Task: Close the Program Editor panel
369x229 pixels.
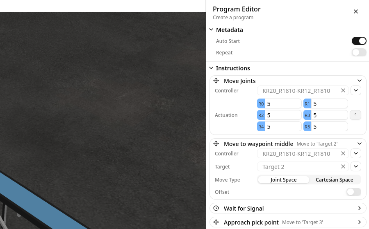Action: pos(356,11)
